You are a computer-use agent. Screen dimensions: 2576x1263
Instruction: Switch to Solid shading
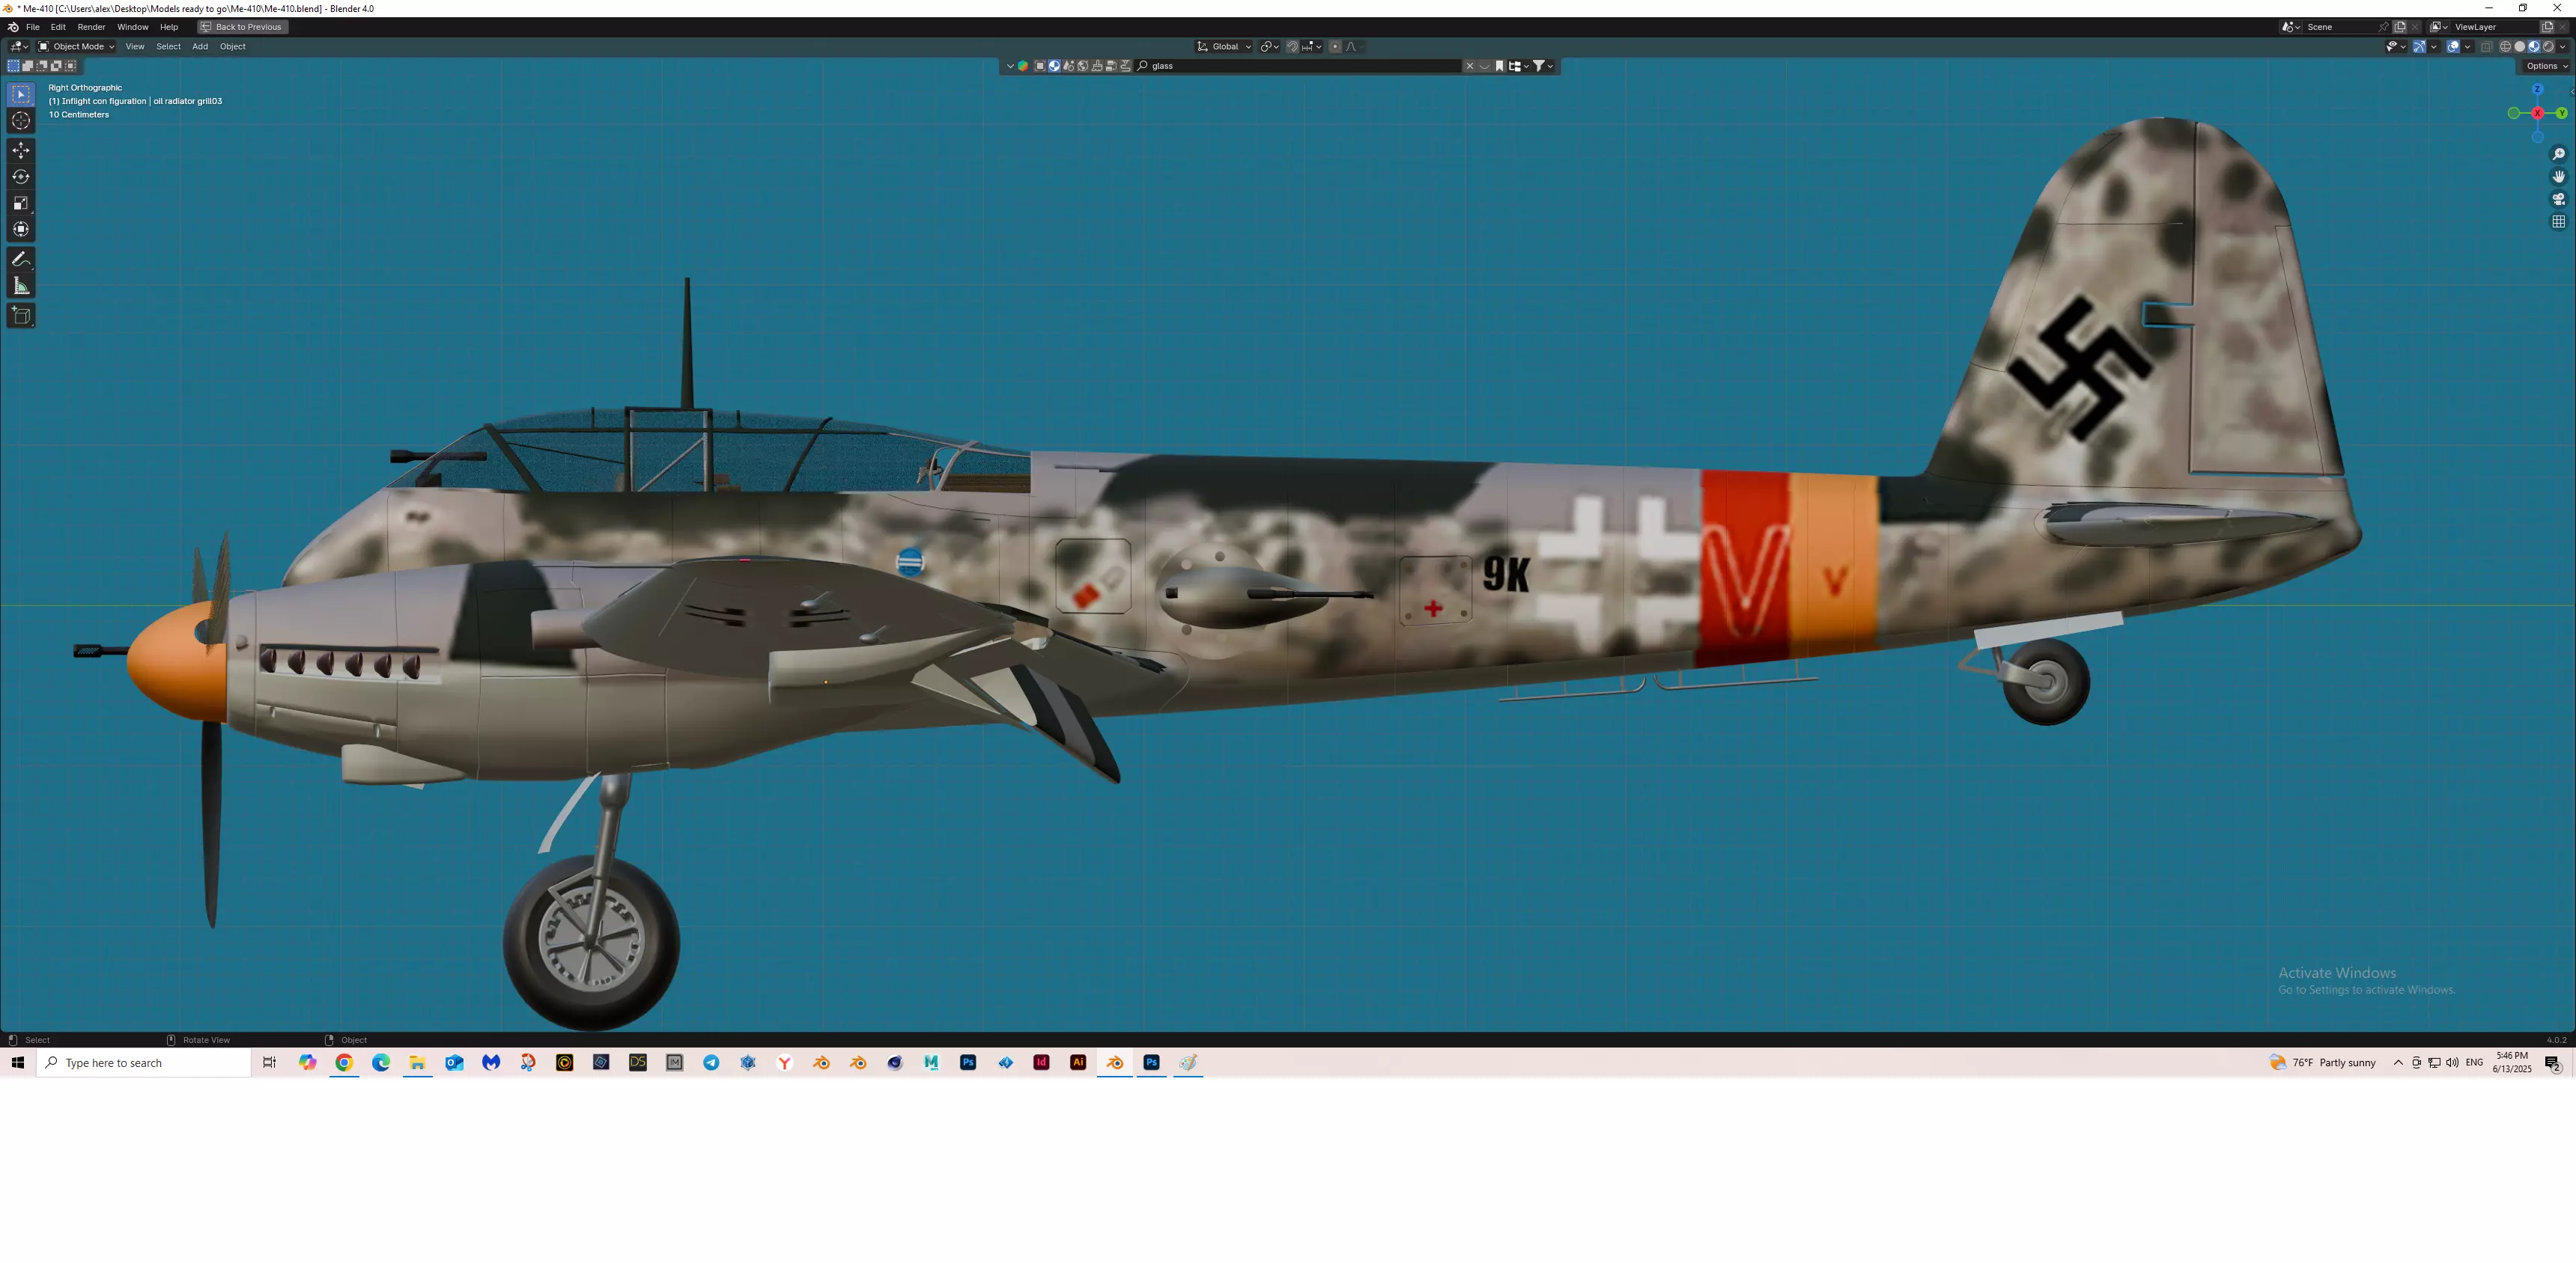click(x=2520, y=46)
